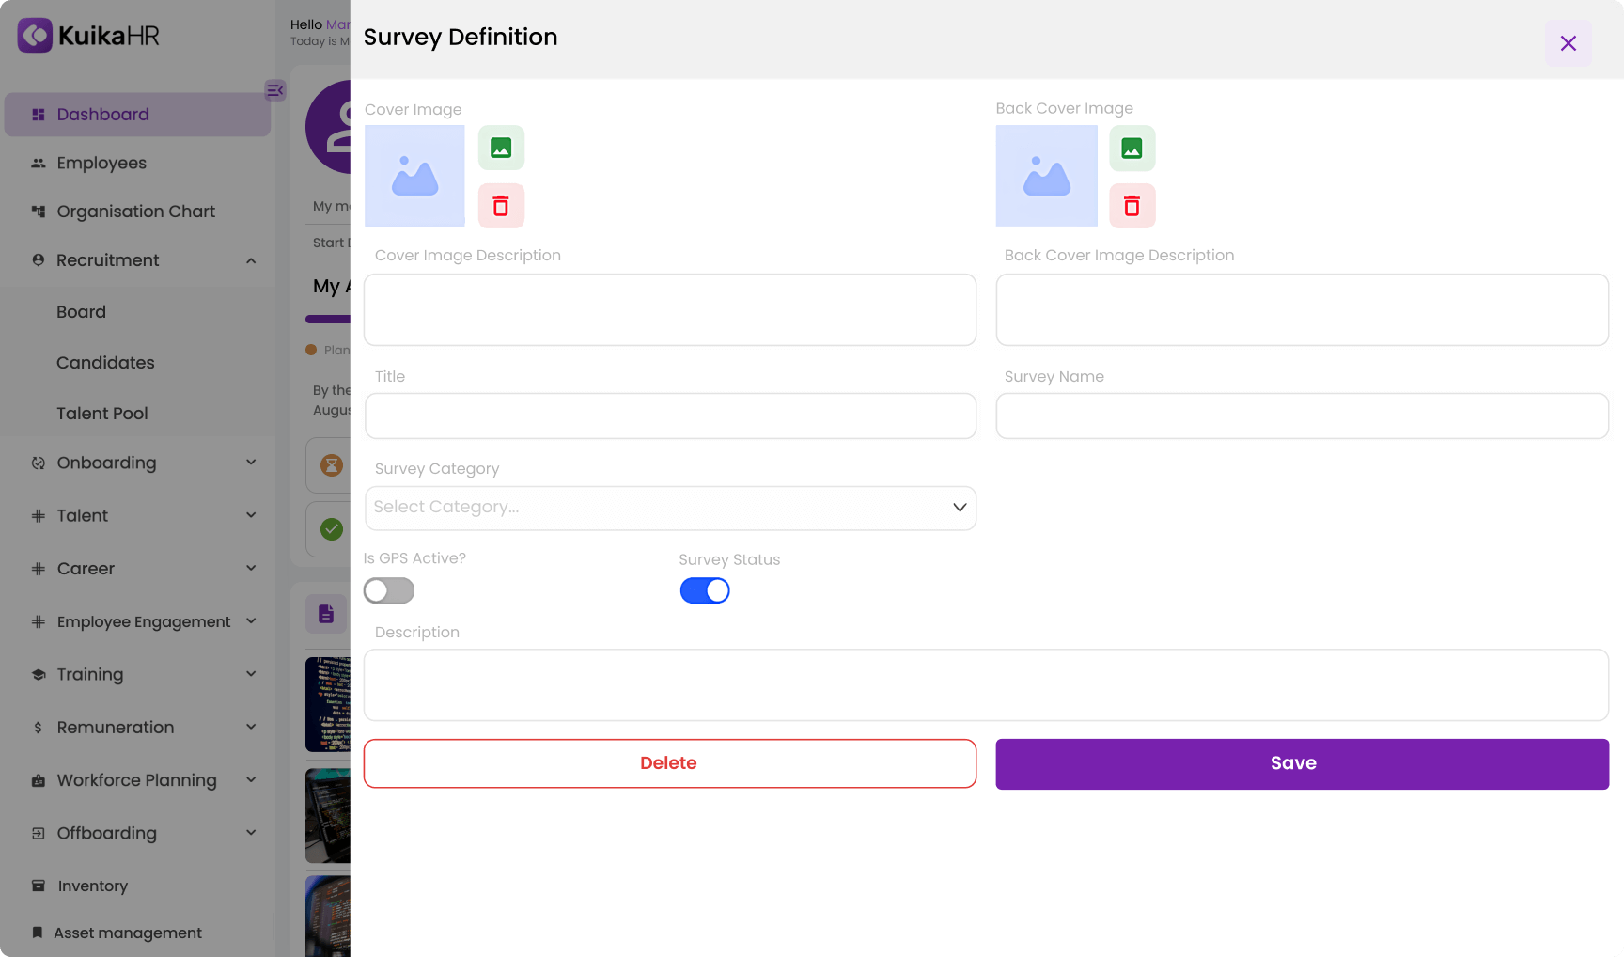Open the Talent Pool page

pos(101,413)
